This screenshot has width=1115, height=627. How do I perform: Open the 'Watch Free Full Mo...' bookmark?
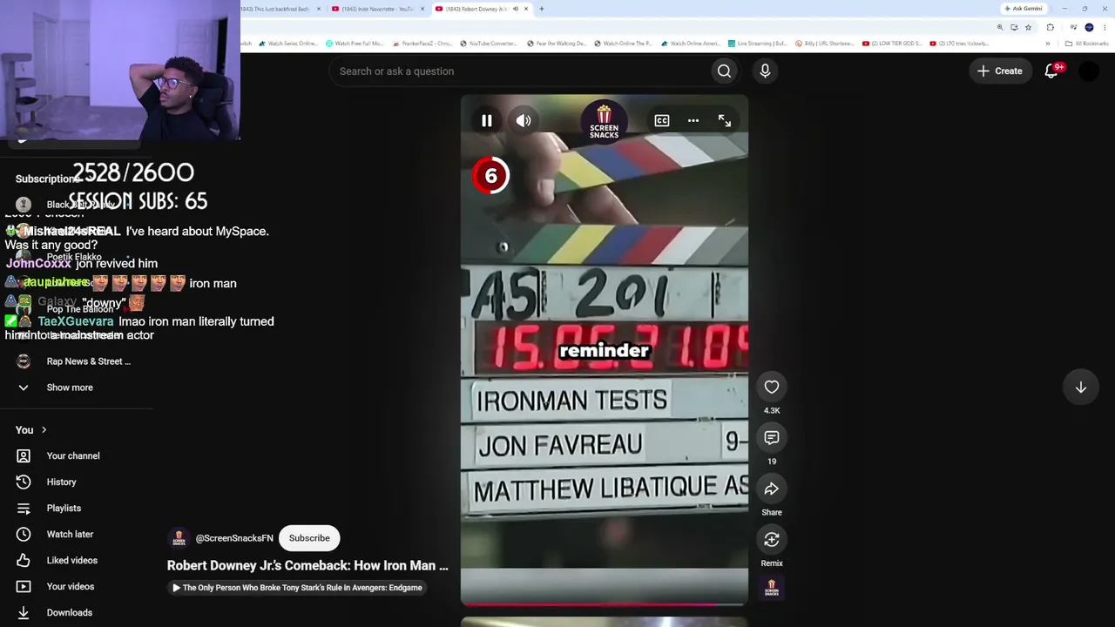pyautogui.click(x=354, y=44)
